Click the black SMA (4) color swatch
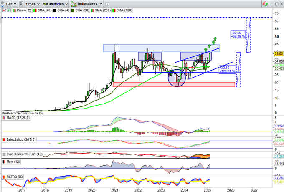This screenshot has width=284, height=192. point(55,10)
